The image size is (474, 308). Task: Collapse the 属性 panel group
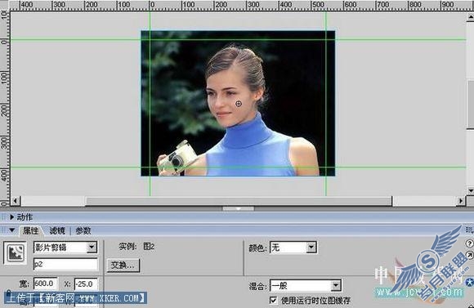pyautogui.click(x=11, y=230)
